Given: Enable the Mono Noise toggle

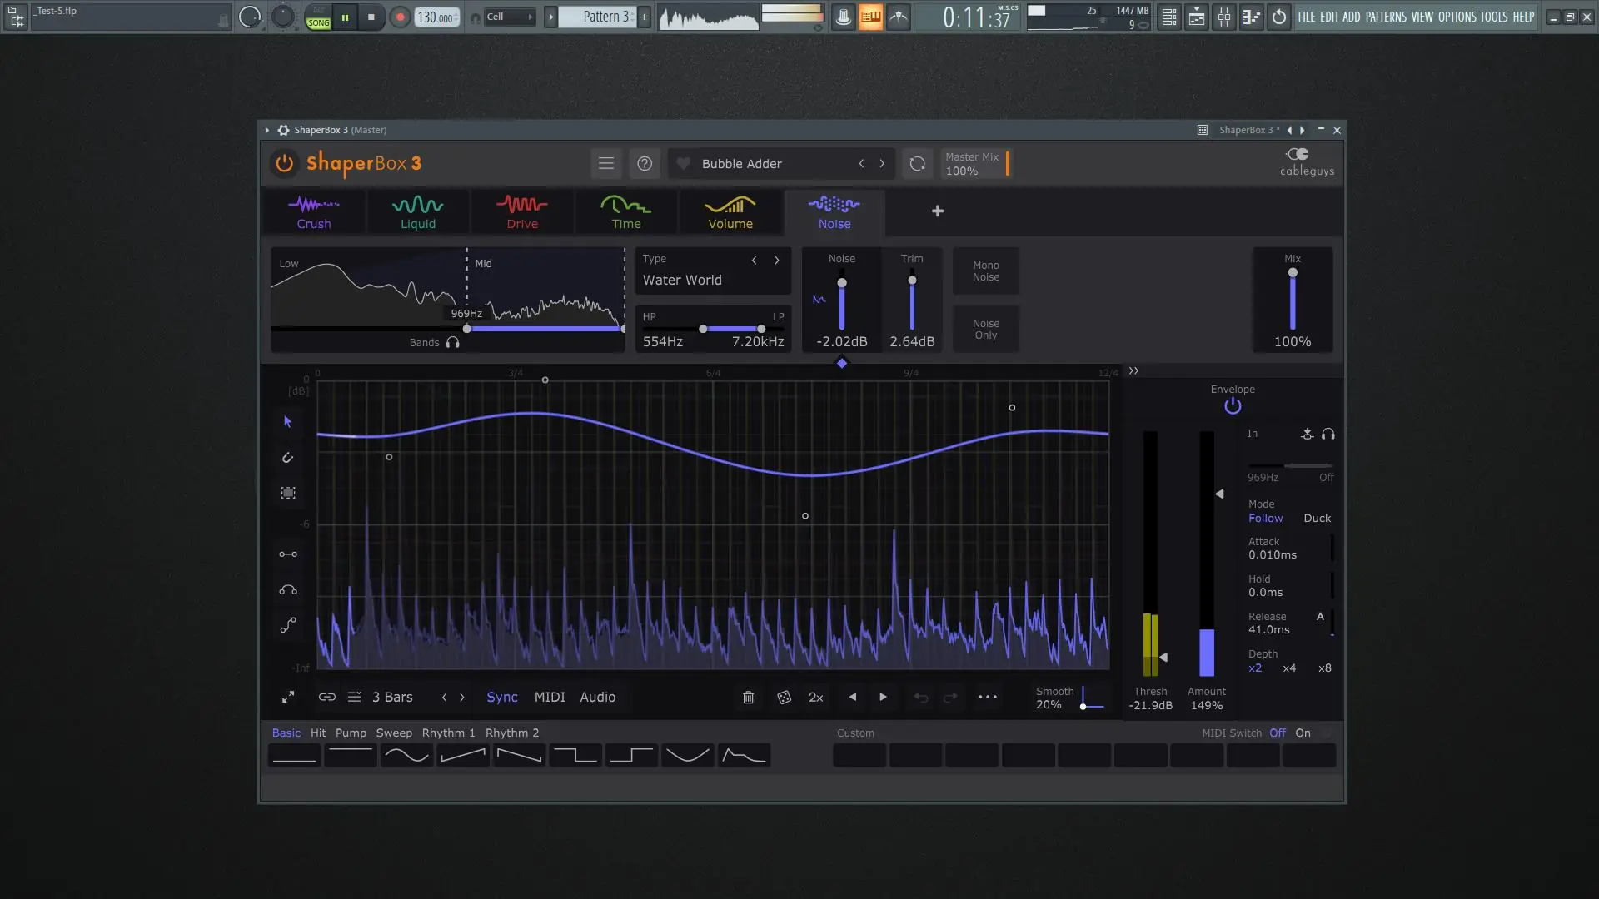Looking at the screenshot, I should [985, 271].
